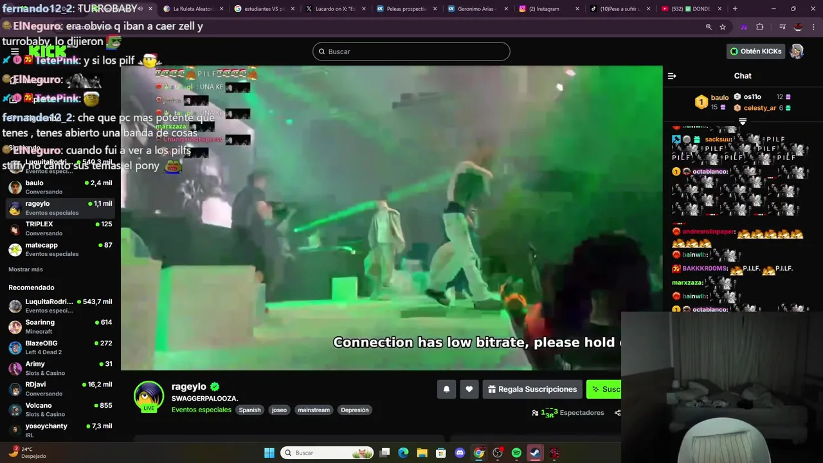The width and height of the screenshot is (823, 463).
Task: Collapse the chat panel with arrow icon
Action: [672, 76]
